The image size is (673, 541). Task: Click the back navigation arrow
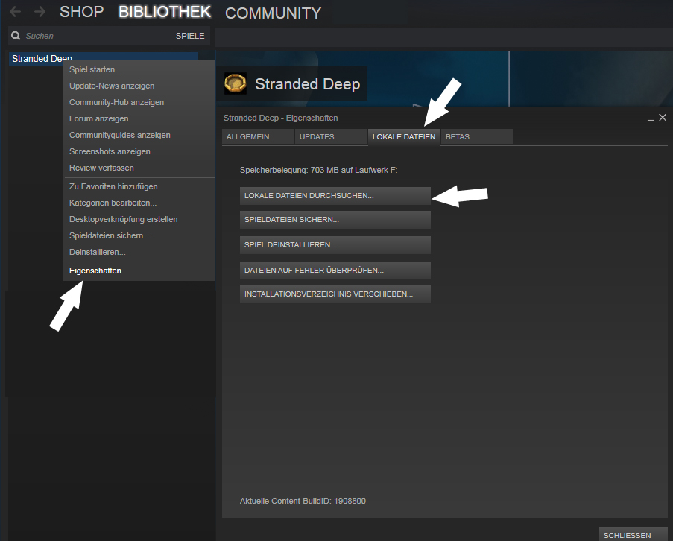(x=15, y=12)
